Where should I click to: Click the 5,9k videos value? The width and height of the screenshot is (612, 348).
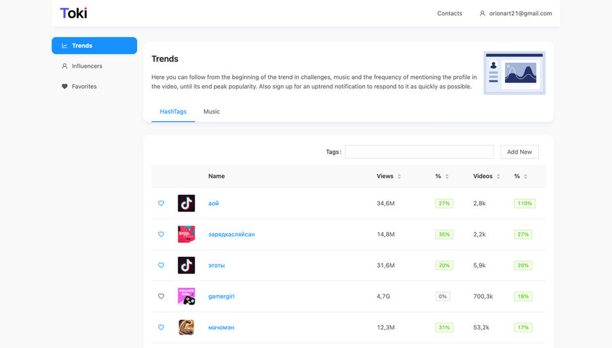pyautogui.click(x=479, y=265)
